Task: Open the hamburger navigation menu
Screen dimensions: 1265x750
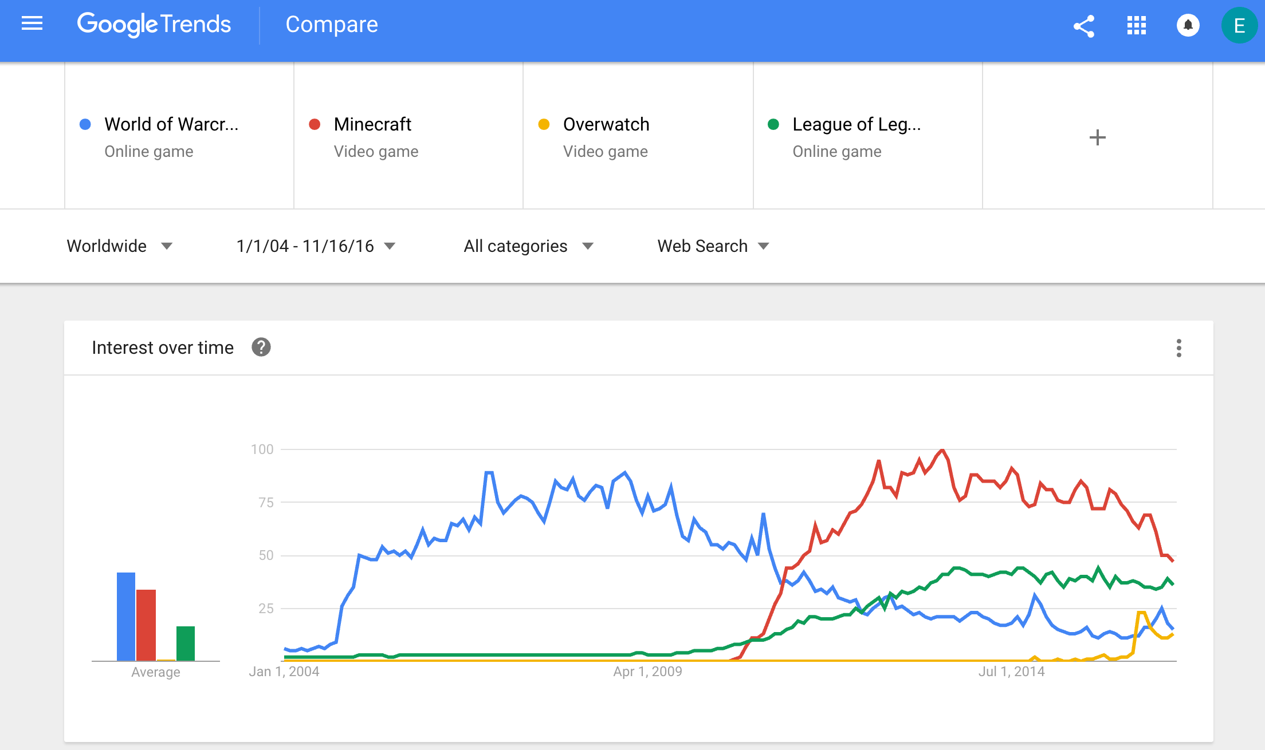Action: [x=32, y=24]
